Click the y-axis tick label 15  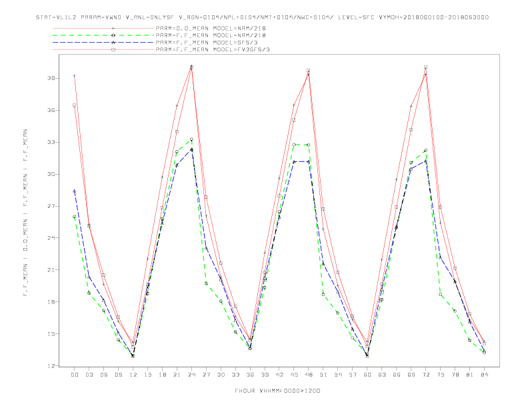[51, 333]
